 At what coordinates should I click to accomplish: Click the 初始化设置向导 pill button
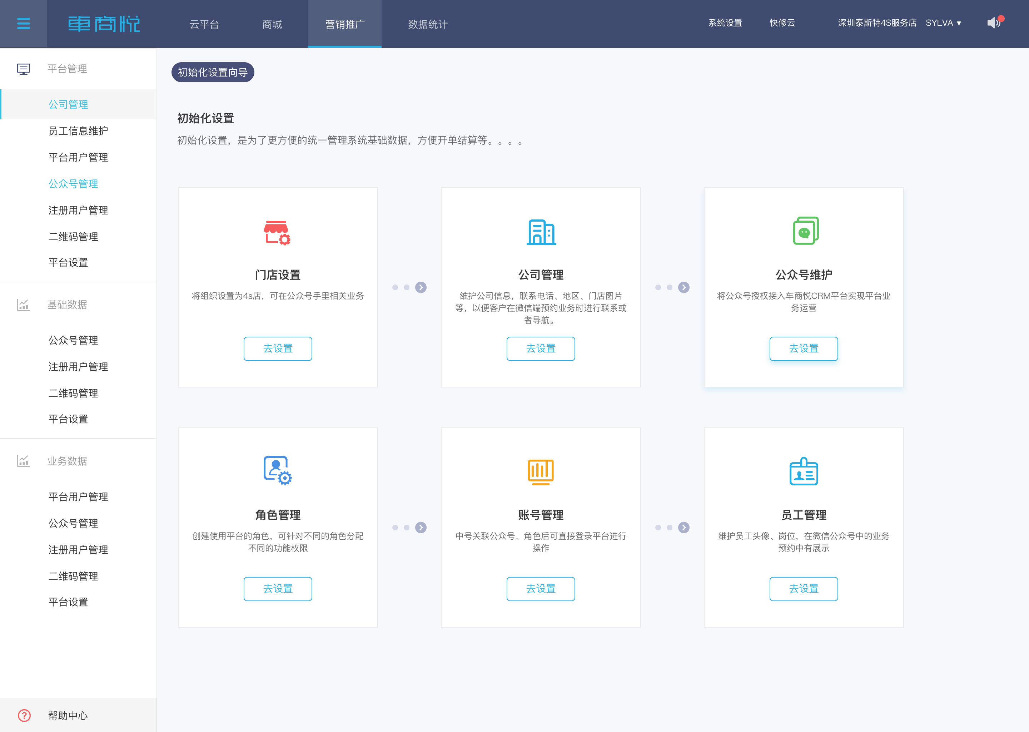click(213, 72)
